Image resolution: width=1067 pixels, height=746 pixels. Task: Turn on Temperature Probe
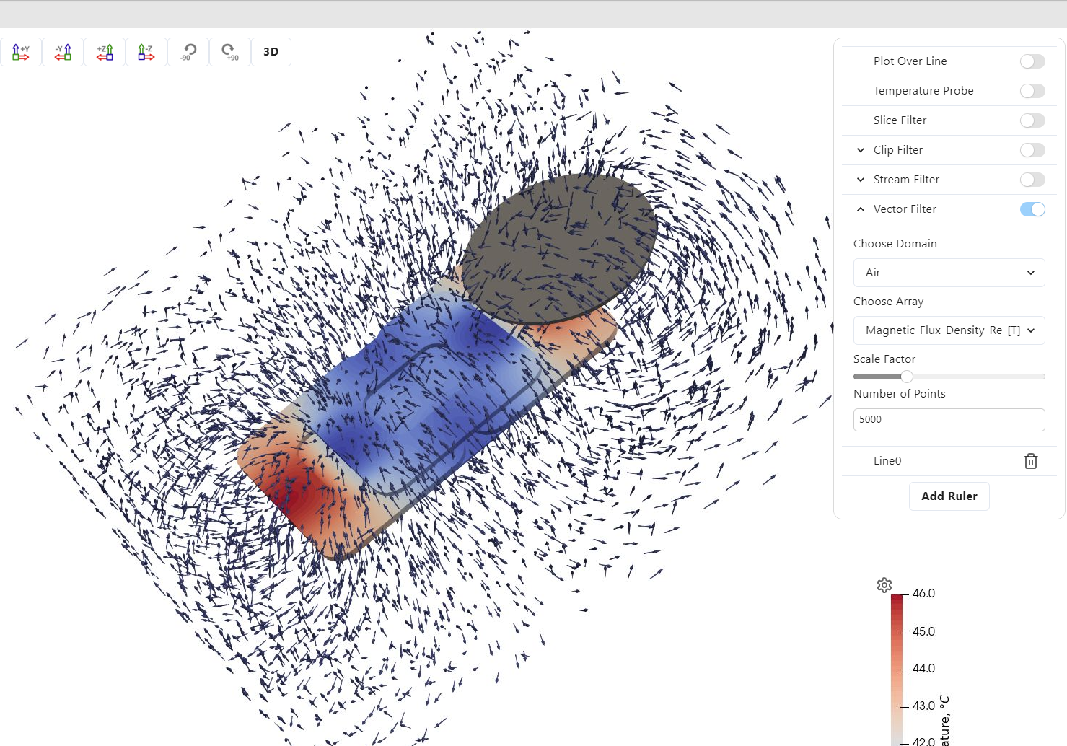click(1032, 91)
